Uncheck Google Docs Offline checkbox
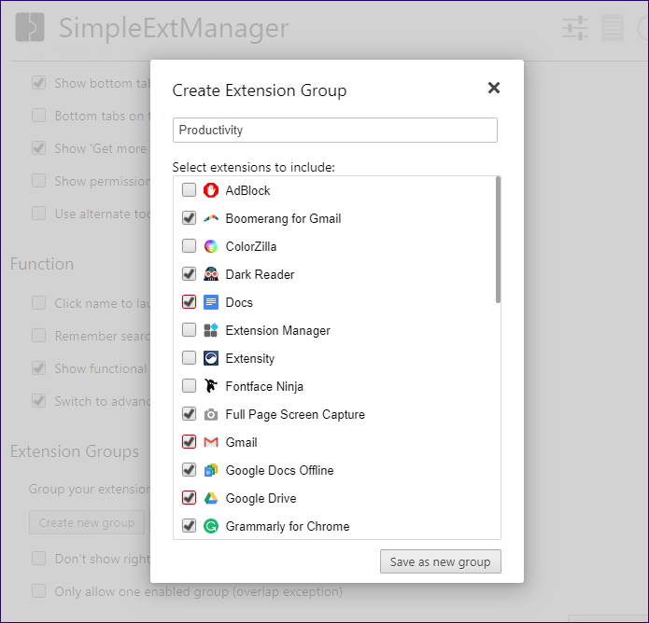Image resolution: width=649 pixels, height=623 pixels. tap(190, 470)
